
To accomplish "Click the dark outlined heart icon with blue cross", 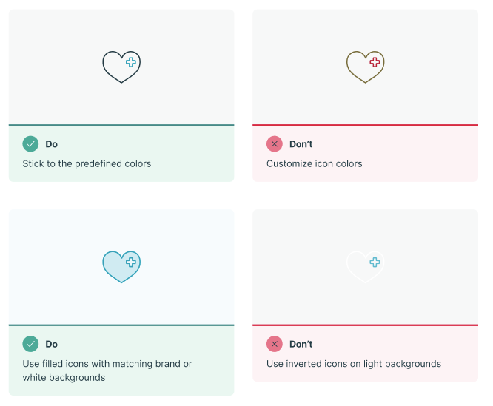I will point(121,67).
